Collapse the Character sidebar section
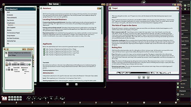 click(x=178, y=91)
